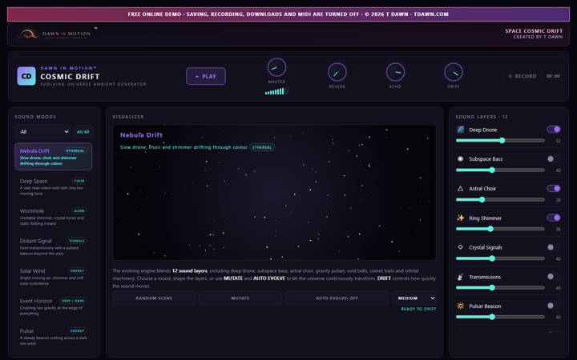Screen dimensions: 577x360
Task: Turn off the Astral Choir layer toggle
Action: (x=554, y=188)
